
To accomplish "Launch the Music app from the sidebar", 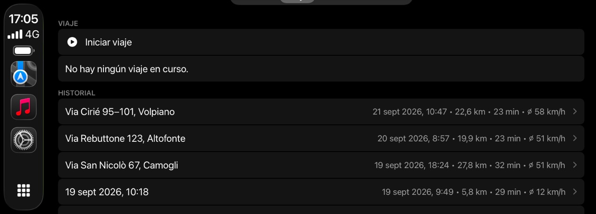I will pos(24,107).
